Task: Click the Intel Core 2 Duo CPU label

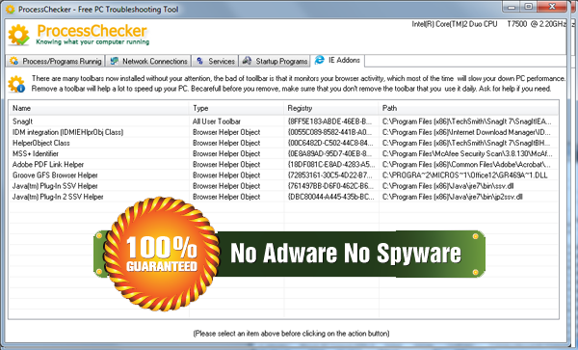Action: [488, 24]
